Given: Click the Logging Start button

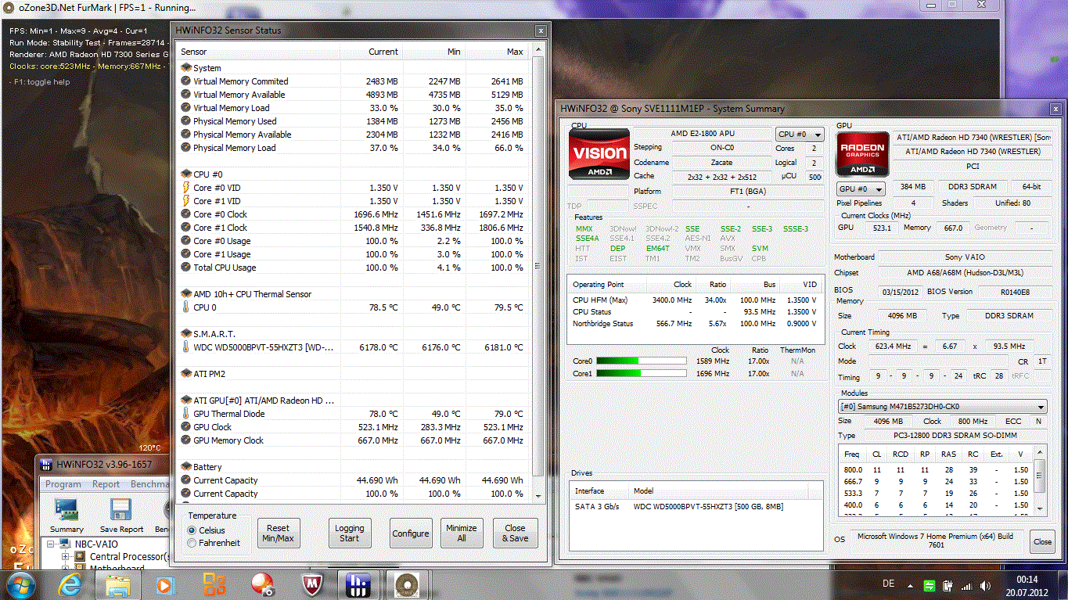Looking at the screenshot, I should pyautogui.click(x=350, y=533).
